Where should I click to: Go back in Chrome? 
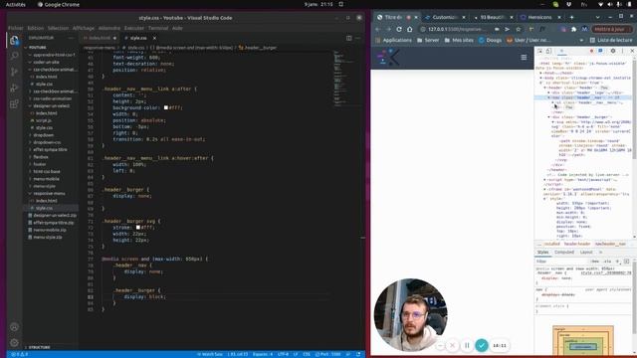[378, 29]
